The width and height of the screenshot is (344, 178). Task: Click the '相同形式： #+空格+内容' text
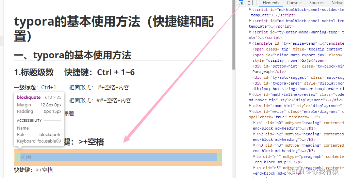pos(99,87)
